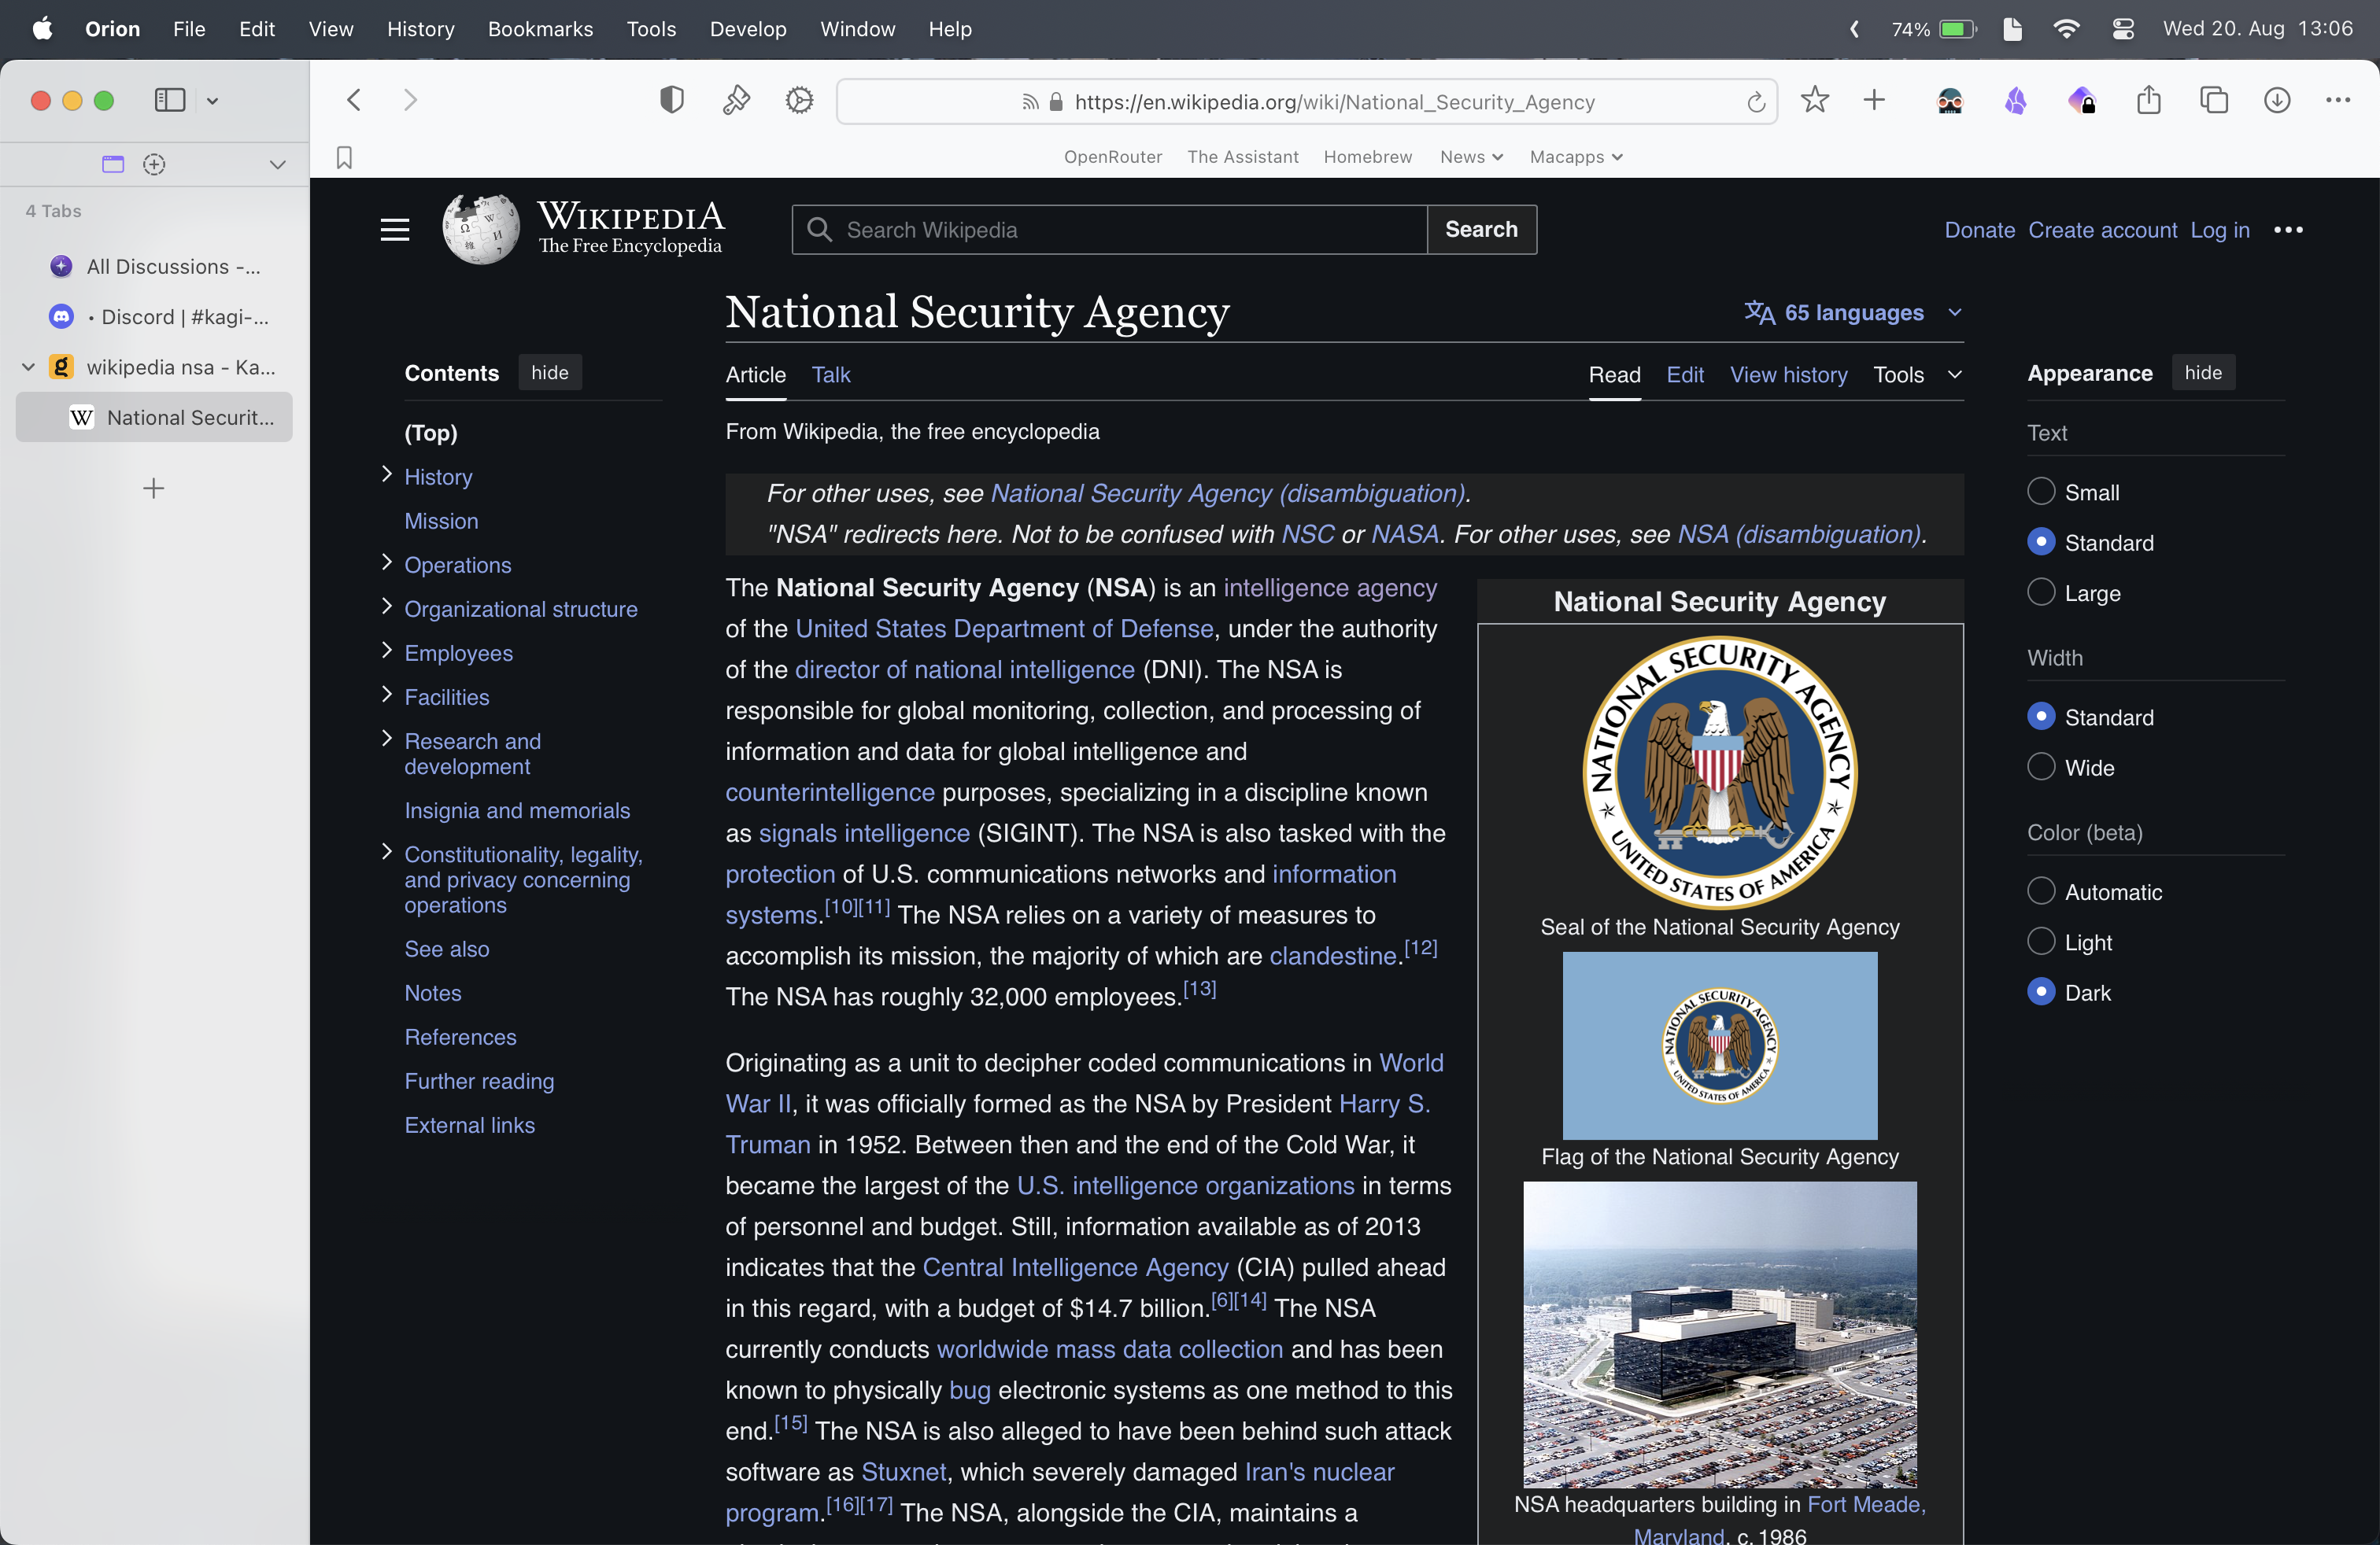The image size is (2380, 1545).
Task: Open the downloads icon
Action: tap(2276, 101)
